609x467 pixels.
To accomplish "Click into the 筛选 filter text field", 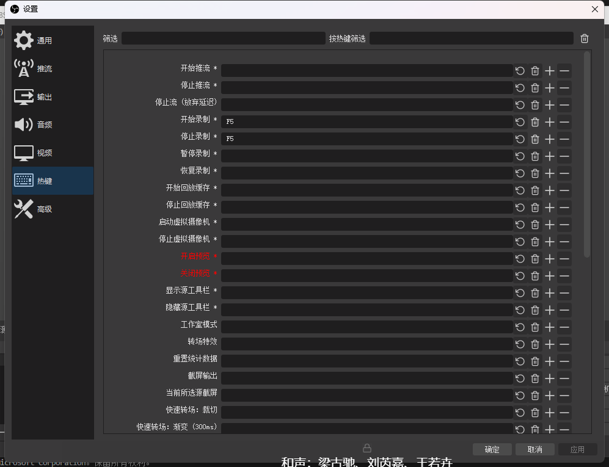I will pos(223,38).
